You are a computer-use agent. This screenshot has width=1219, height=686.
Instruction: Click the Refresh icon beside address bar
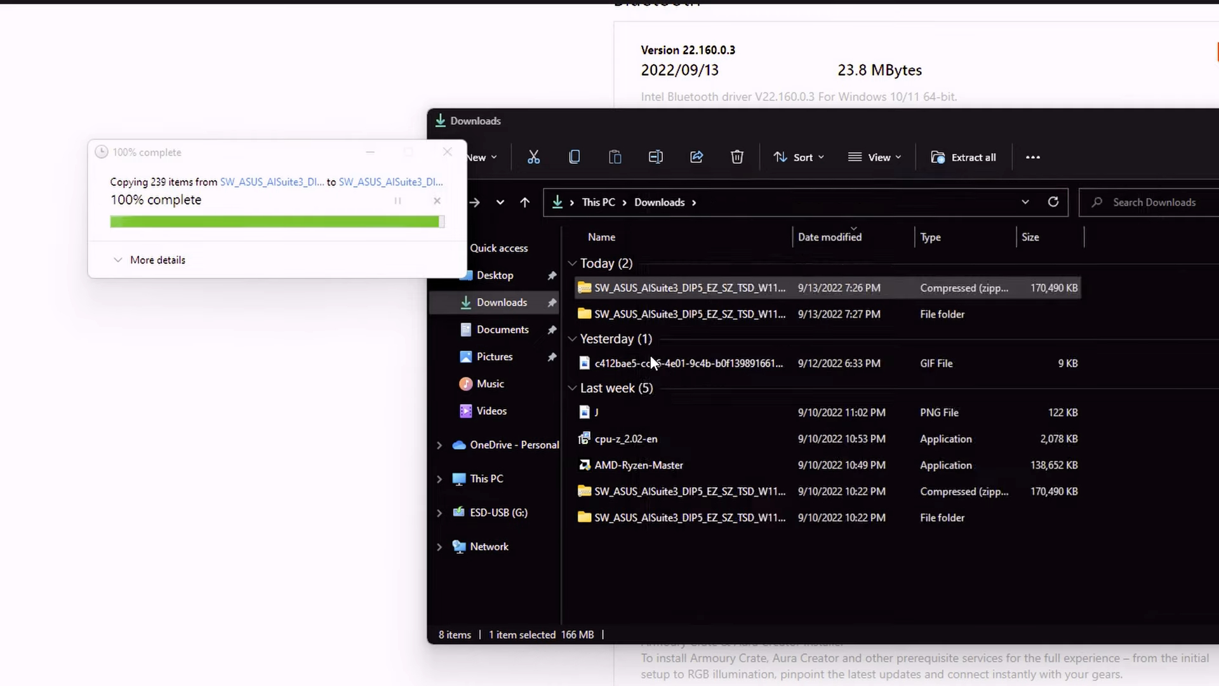pos(1053,202)
